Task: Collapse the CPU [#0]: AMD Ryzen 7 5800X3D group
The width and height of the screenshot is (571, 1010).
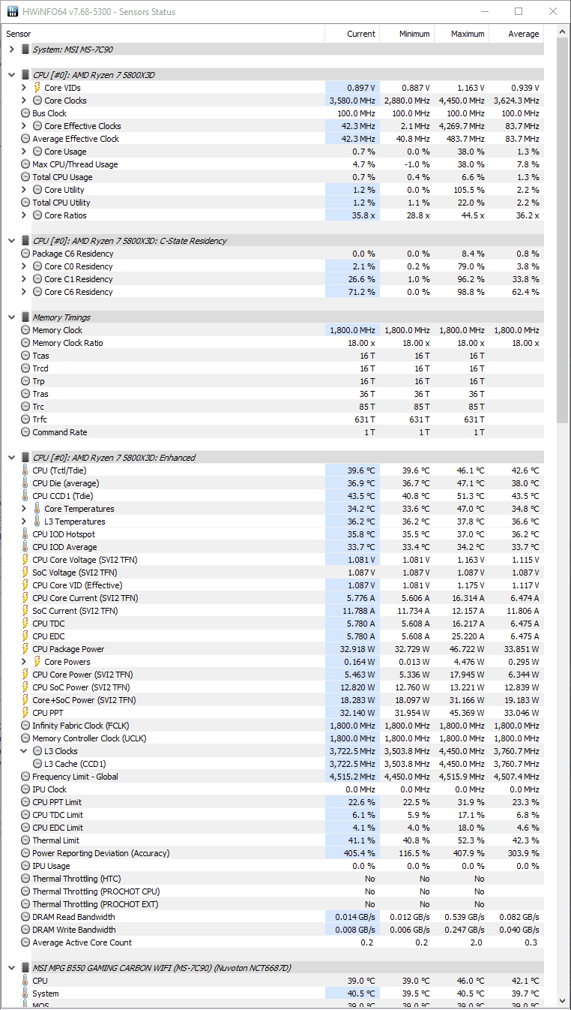Action: 11,75
